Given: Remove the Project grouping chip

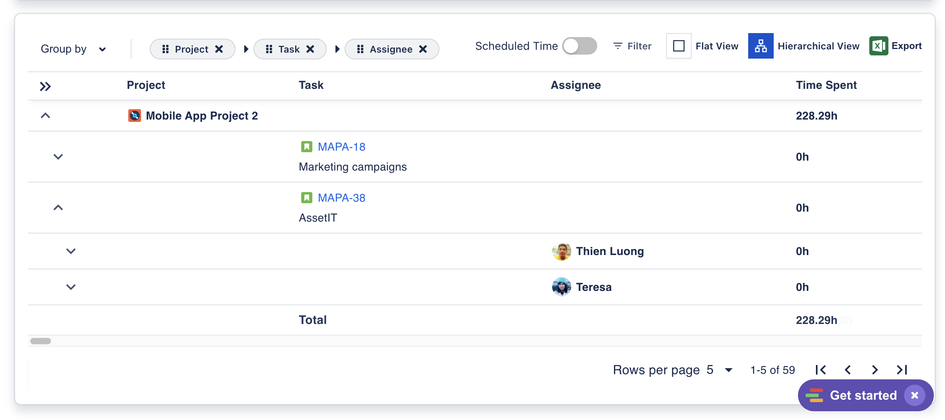Looking at the screenshot, I should tap(219, 49).
